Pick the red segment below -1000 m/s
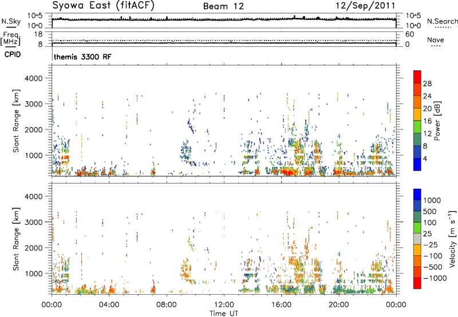458x317 pixels. (x=417, y=283)
